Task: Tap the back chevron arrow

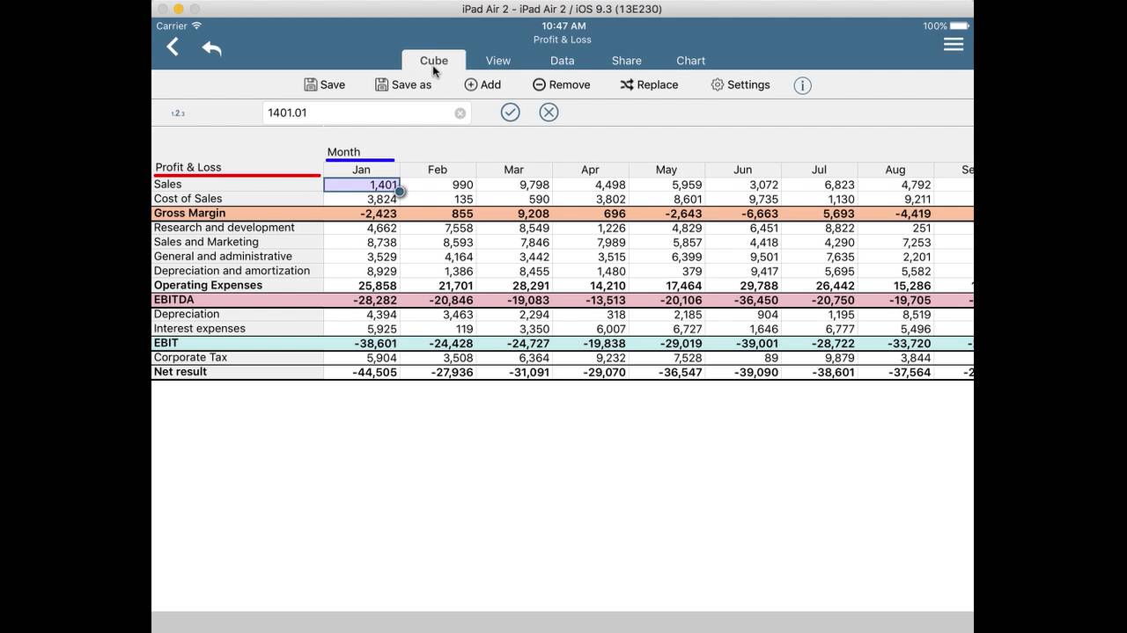Action: pos(173,47)
